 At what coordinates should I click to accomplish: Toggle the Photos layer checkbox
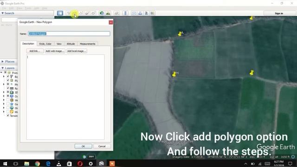click(x=8, y=84)
